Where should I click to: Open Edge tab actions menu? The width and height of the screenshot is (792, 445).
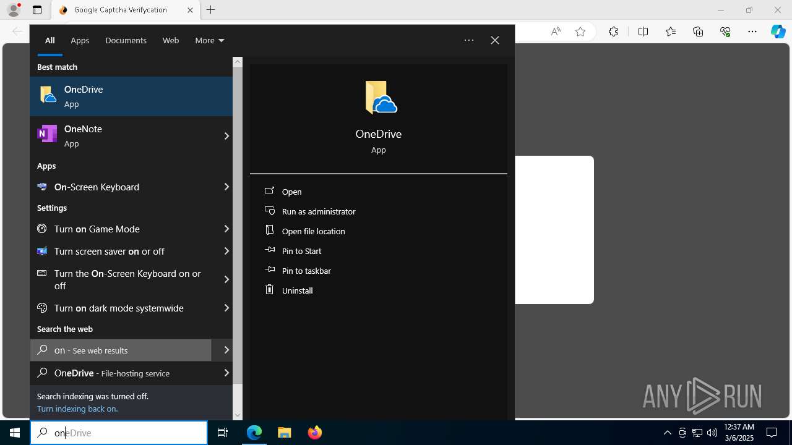[37, 10]
